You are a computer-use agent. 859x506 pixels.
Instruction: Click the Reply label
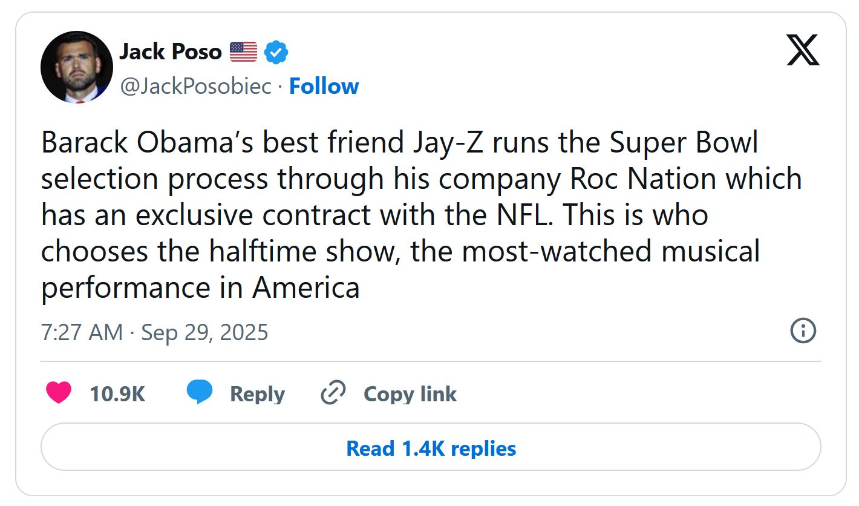(257, 394)
